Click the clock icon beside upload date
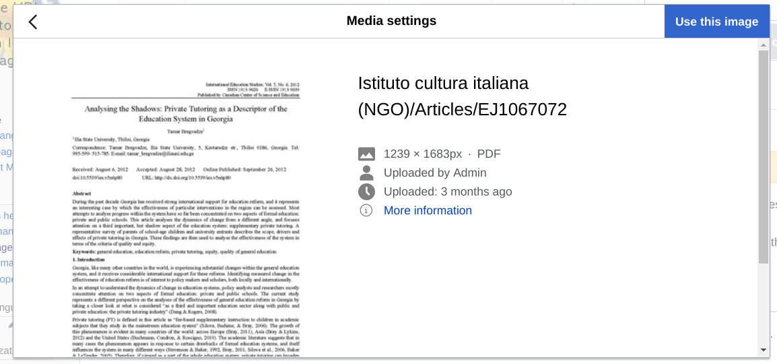 (x=366, y=191)
